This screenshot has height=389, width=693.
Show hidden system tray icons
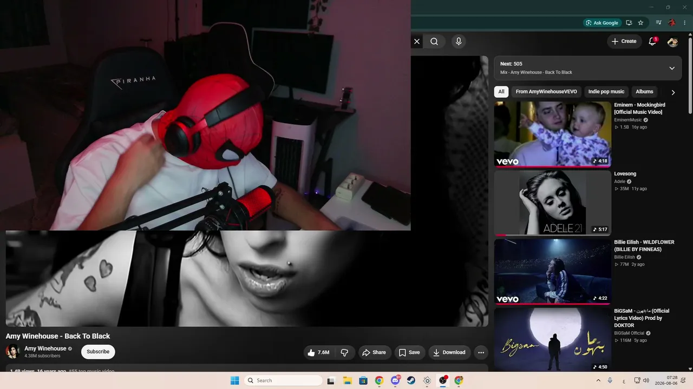[x=598, y=380]
